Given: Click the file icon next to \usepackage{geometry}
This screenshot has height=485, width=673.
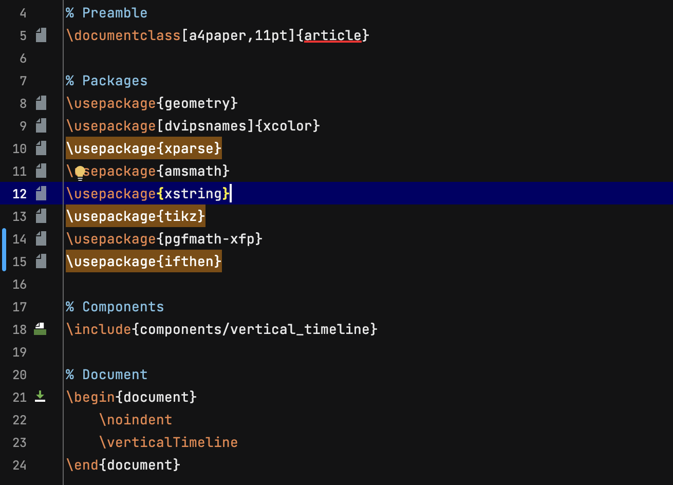Looking at the screenshot, I should 41,103.
